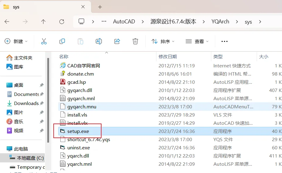Screen dimensions: 282x173
Task: Open the 新建 (New) dropdown
Action: pos(16,41)
